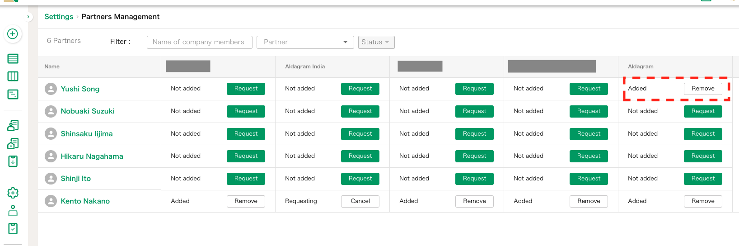Screen dimensions: 739x246
Task: Open the person with document icon in sidebar
Action: [13, 126]
